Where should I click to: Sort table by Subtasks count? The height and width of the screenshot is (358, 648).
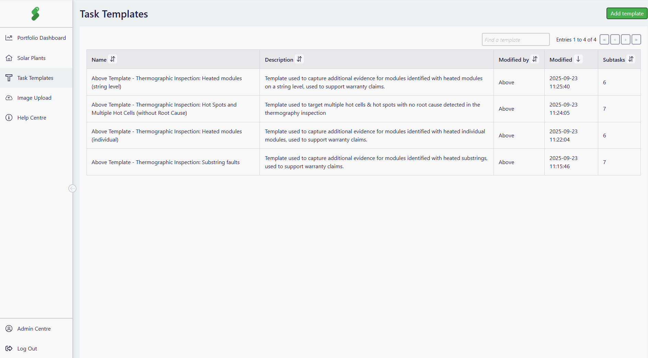click(631, 59)
